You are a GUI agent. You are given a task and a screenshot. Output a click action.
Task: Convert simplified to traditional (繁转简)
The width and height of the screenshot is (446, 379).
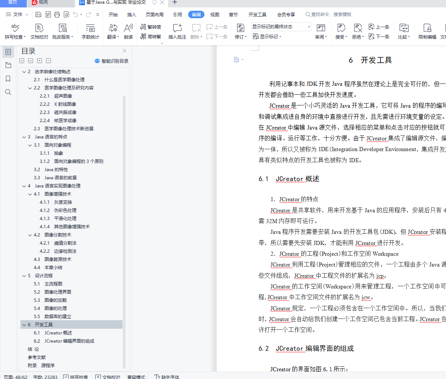tap(151, 27)
